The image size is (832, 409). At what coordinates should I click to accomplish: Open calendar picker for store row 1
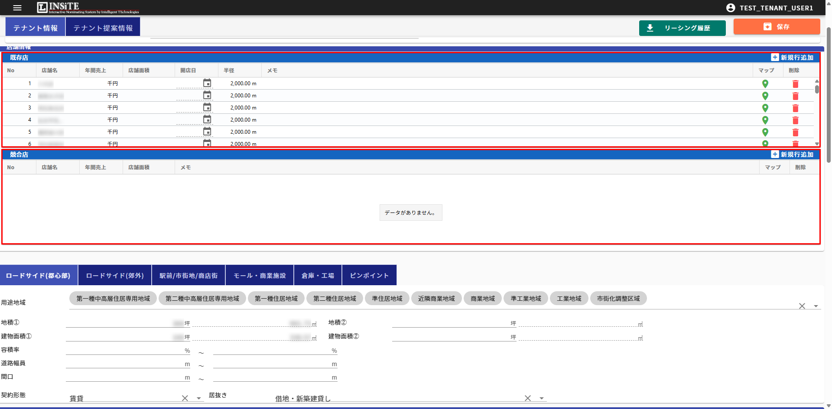[207, 83]
